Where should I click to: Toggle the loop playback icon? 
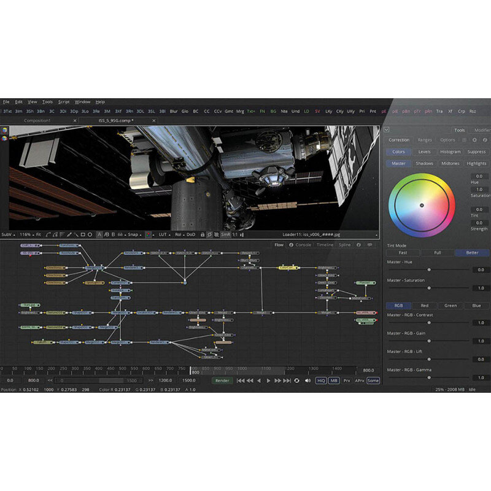296,381
